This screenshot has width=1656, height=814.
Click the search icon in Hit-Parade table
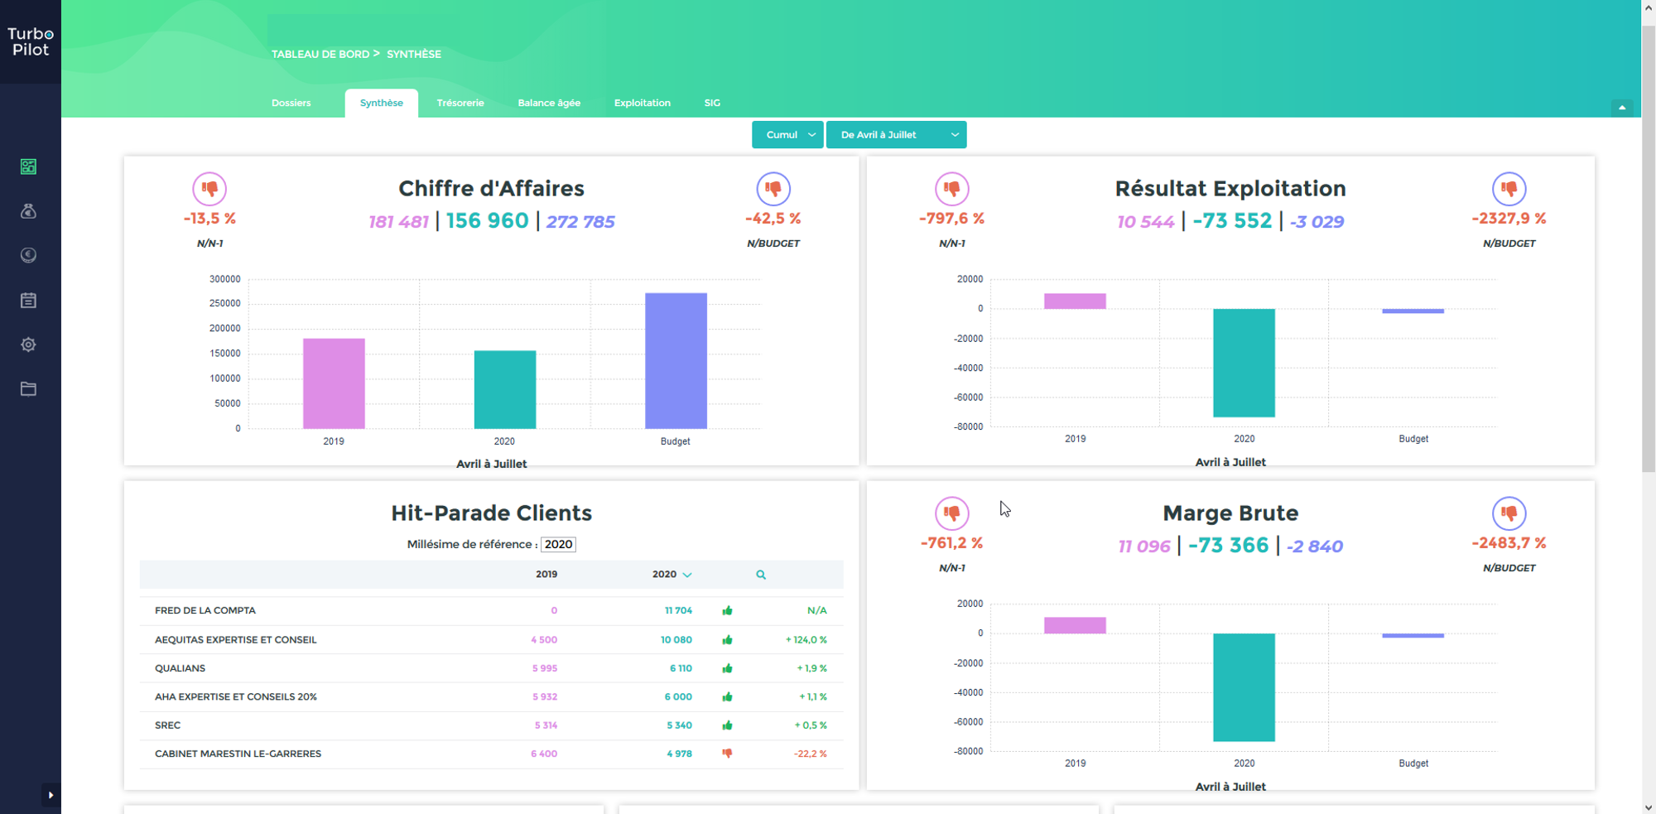tap(761, 575)
